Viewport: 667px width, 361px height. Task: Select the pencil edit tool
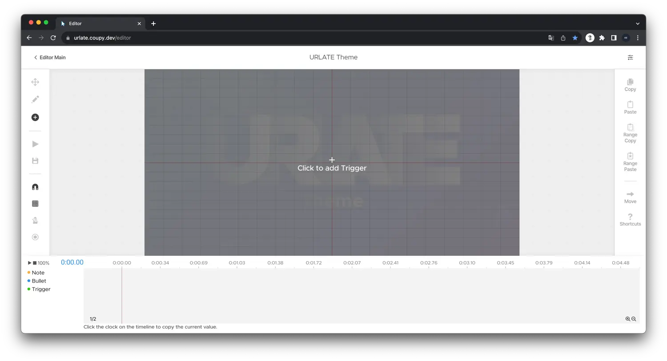[x=35, y=99]
